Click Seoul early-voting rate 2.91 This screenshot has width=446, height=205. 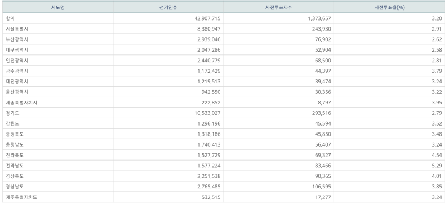pos(437,29)
